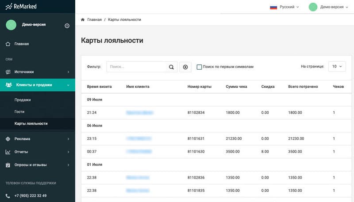Click the support phone icon
Screen dimensions: 354x202
click(8, 196)
